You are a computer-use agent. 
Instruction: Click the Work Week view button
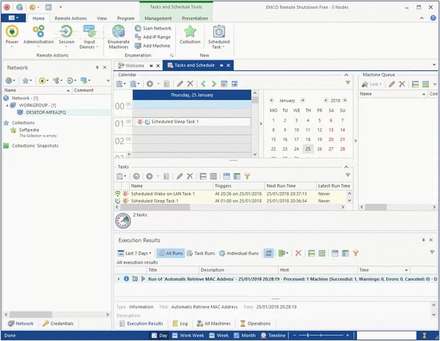pyautogui.click(x=192, y=335)
